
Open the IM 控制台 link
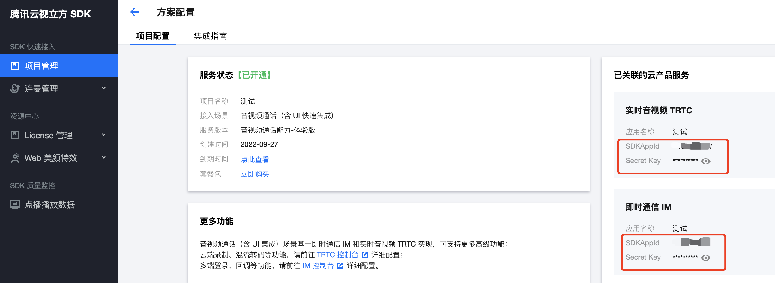click(x=318, y=266)
